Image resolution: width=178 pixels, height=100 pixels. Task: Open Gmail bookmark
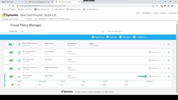(x=26, y=9)
